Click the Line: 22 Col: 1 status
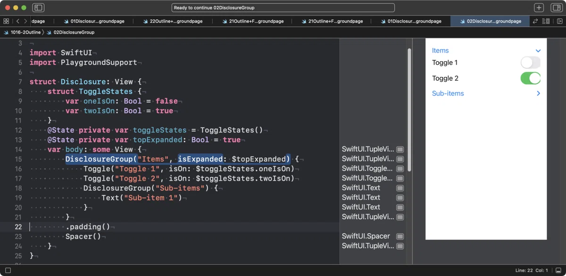Viewport: 566px width, 276px height. point(532,270)
